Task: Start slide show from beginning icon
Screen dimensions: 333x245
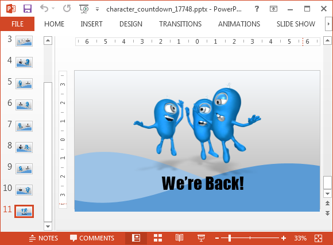Action: click(84, 9)
